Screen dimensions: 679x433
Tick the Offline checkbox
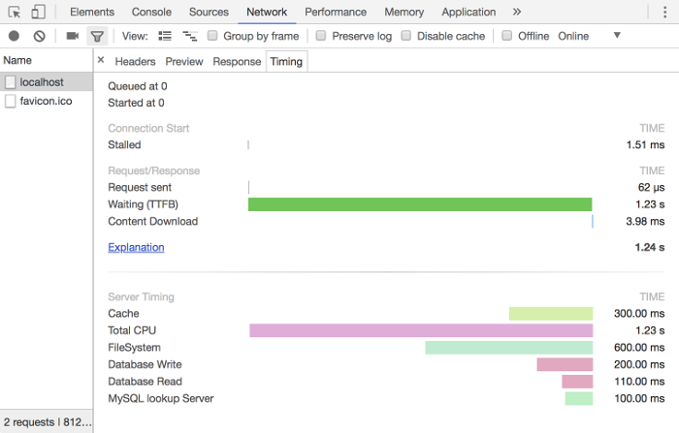(507, 36)
